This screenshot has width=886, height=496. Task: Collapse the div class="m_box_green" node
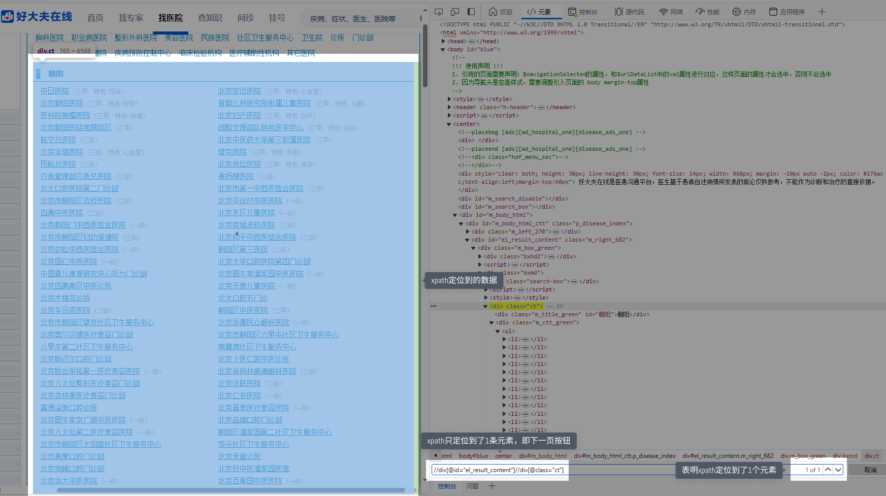474,248
